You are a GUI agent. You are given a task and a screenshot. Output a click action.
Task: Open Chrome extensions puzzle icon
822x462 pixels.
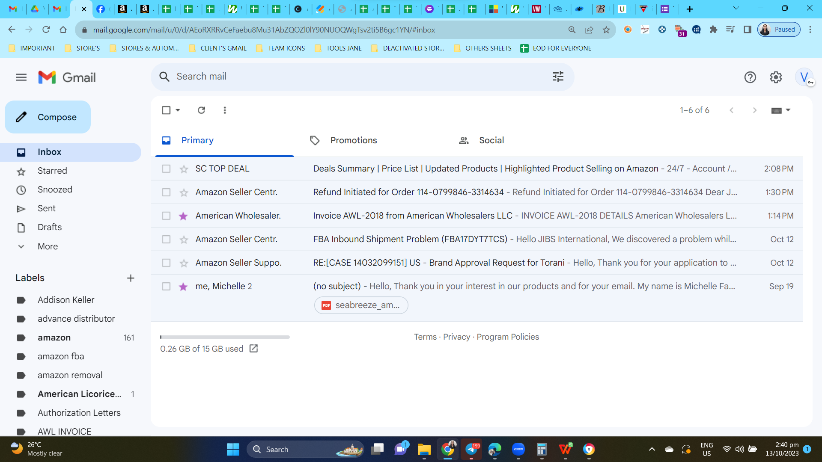[713, 30]
